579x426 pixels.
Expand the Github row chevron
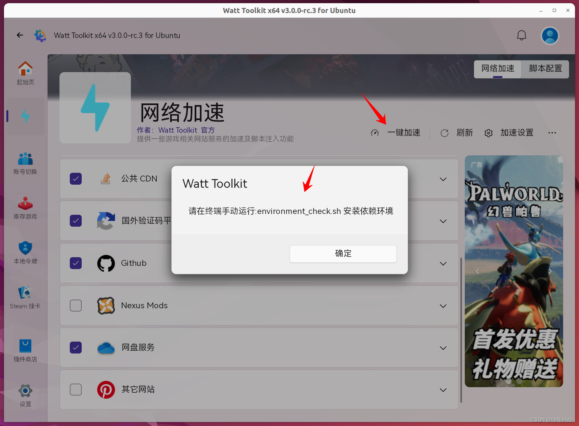[443, 264]
